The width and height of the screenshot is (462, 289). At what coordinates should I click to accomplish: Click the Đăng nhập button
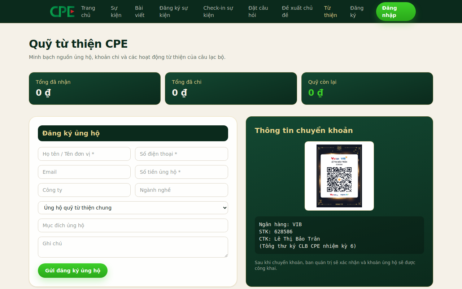tap(396, 12)
